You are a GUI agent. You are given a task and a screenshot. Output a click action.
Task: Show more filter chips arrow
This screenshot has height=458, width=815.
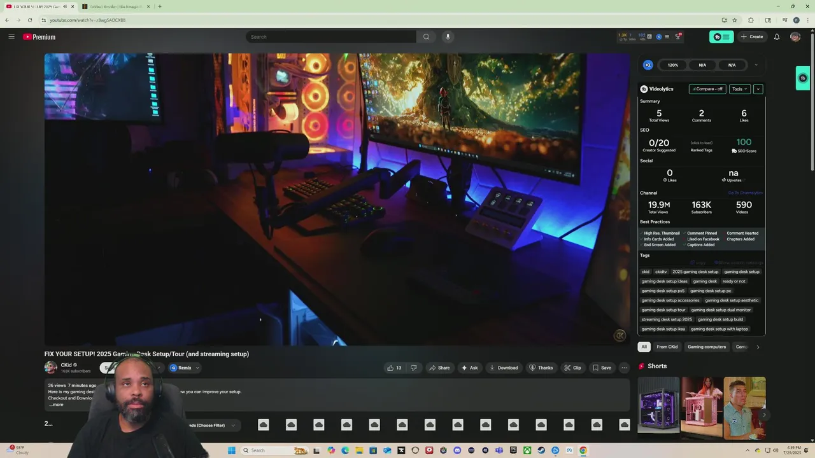click(x=758, y=347)
